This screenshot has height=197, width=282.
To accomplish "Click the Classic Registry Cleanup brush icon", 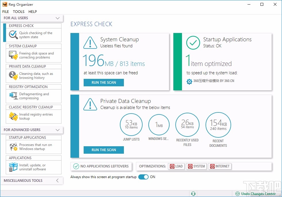I will pyautogui.click(x=13, y=116).
